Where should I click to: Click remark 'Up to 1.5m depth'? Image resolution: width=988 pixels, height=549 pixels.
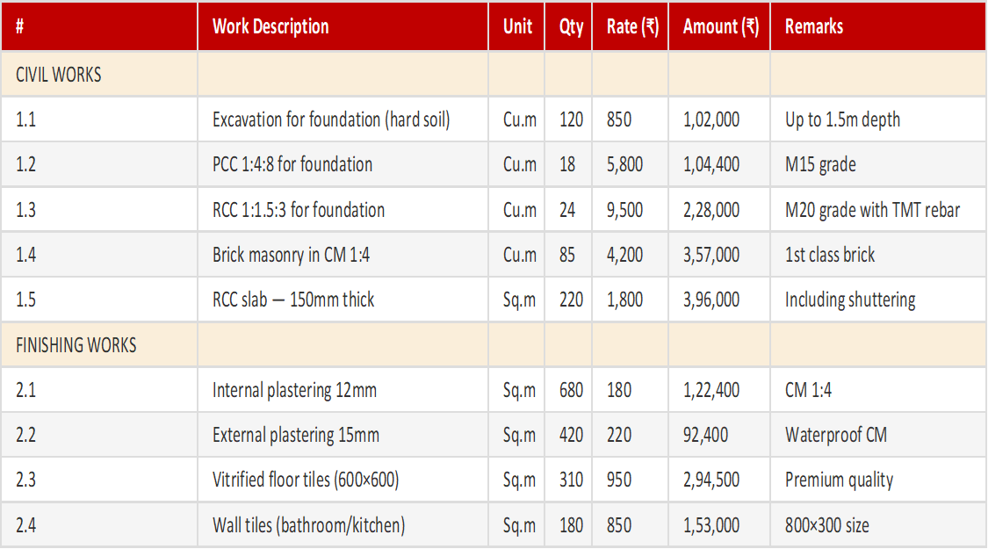pos(842,119)
